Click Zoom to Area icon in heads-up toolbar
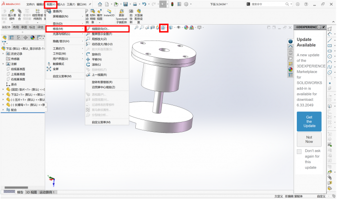 [142, 28]
